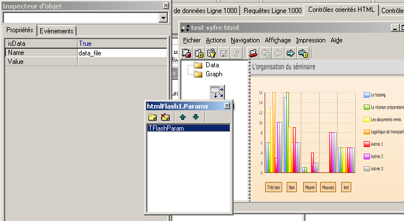Select the TFlashParam list item
The image size is (404, 221).
click(x=189, y=128)
